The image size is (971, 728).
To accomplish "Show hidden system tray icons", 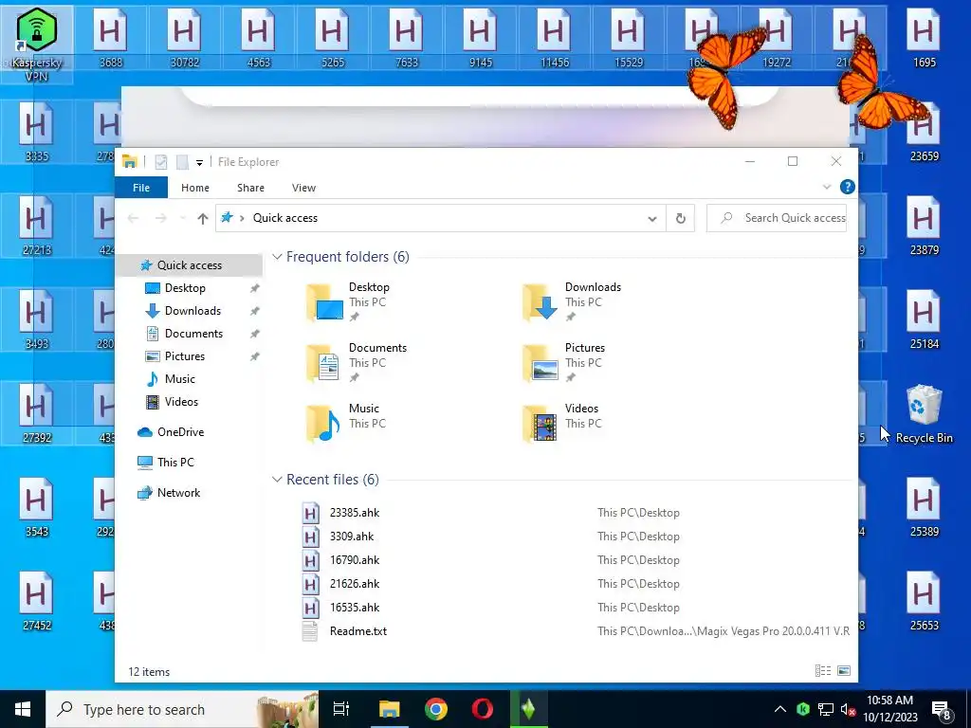I will (x=780, y=709).
